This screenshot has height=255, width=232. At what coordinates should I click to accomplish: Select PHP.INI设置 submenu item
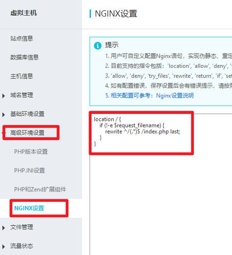click(29, 171)
